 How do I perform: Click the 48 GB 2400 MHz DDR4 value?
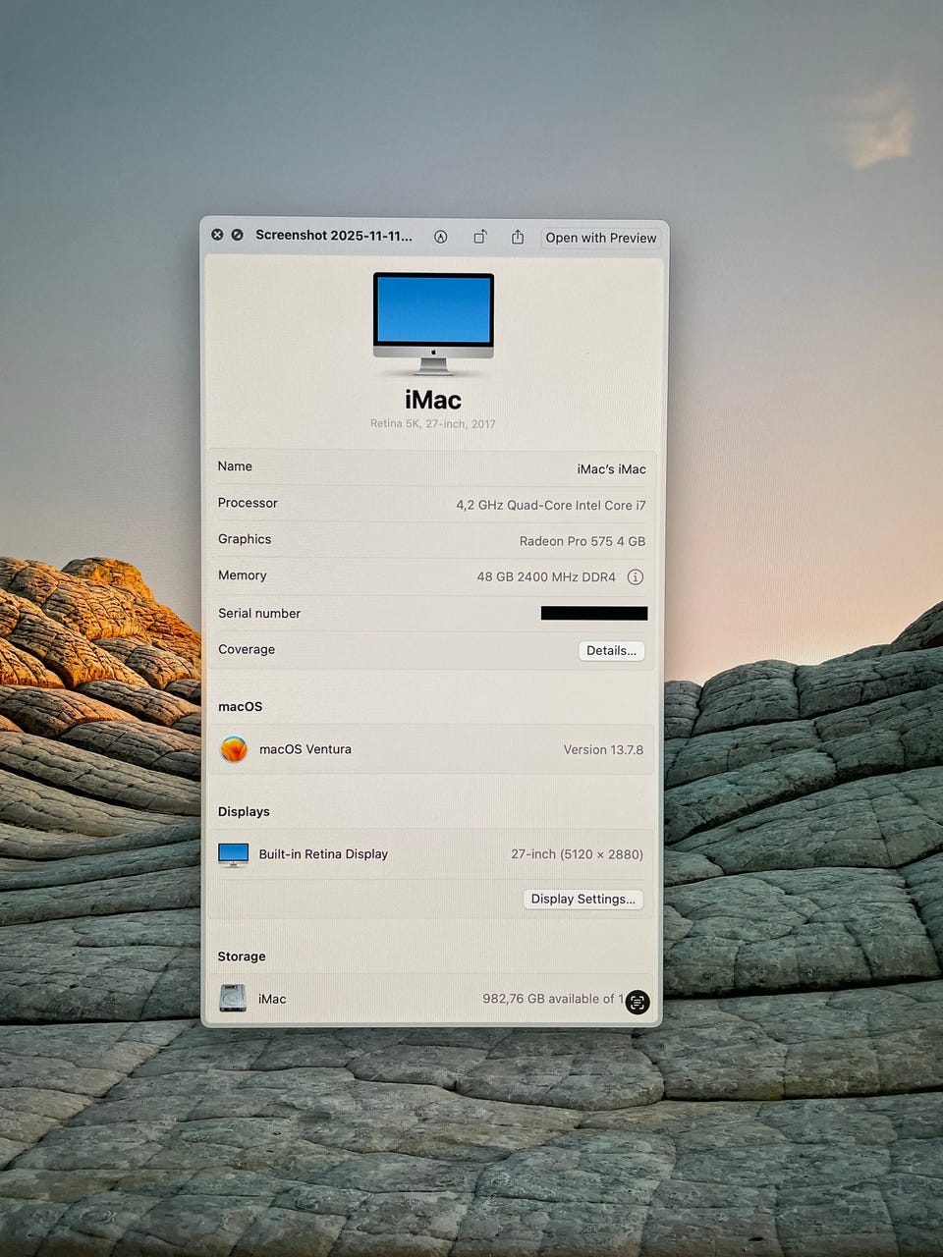tap(546, 577)
